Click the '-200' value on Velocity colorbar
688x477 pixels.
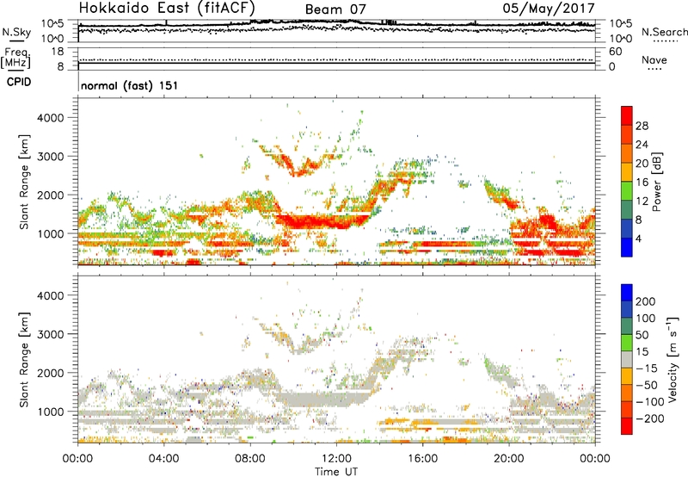point(650,418)
